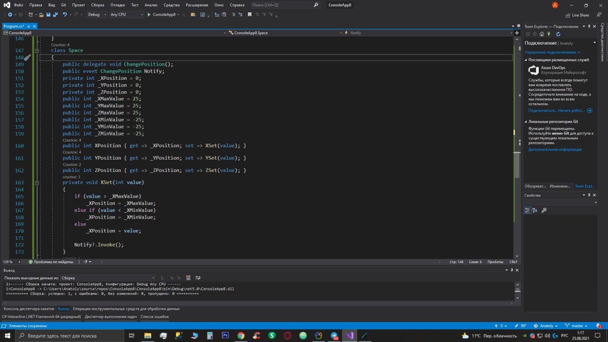
Task: Click the Home icon in Team Explorer
Action: pyautogui.click(x=542, y=34)
